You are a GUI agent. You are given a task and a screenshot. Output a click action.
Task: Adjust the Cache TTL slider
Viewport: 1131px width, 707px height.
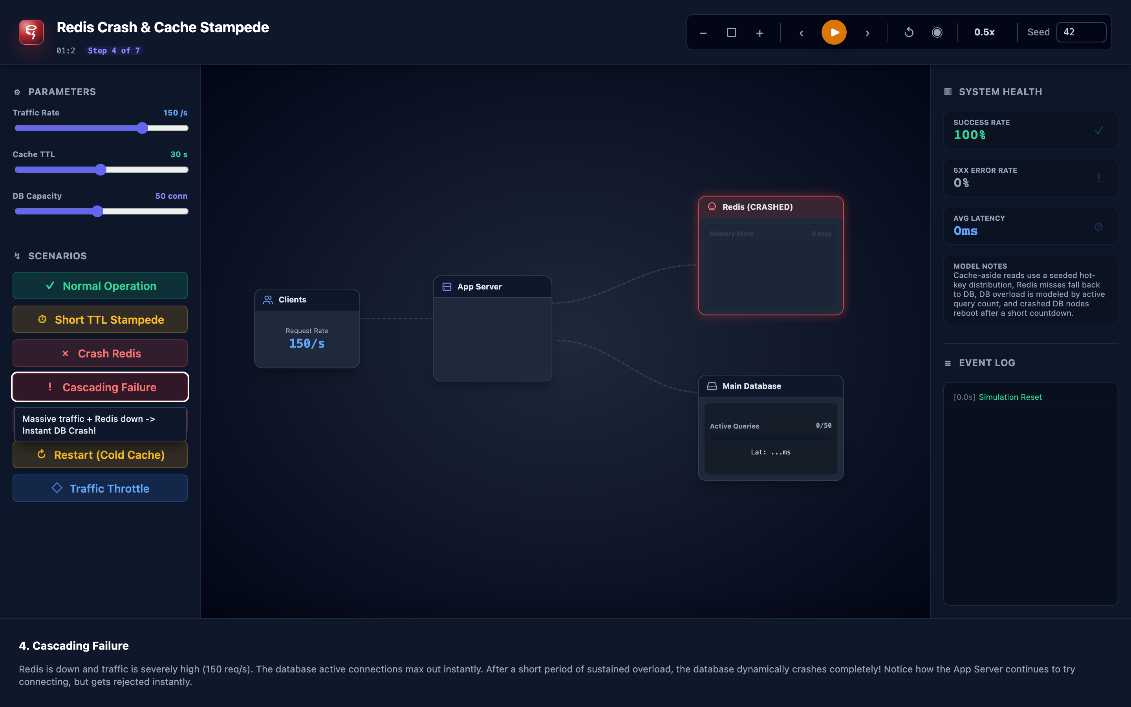click(101, 170)
